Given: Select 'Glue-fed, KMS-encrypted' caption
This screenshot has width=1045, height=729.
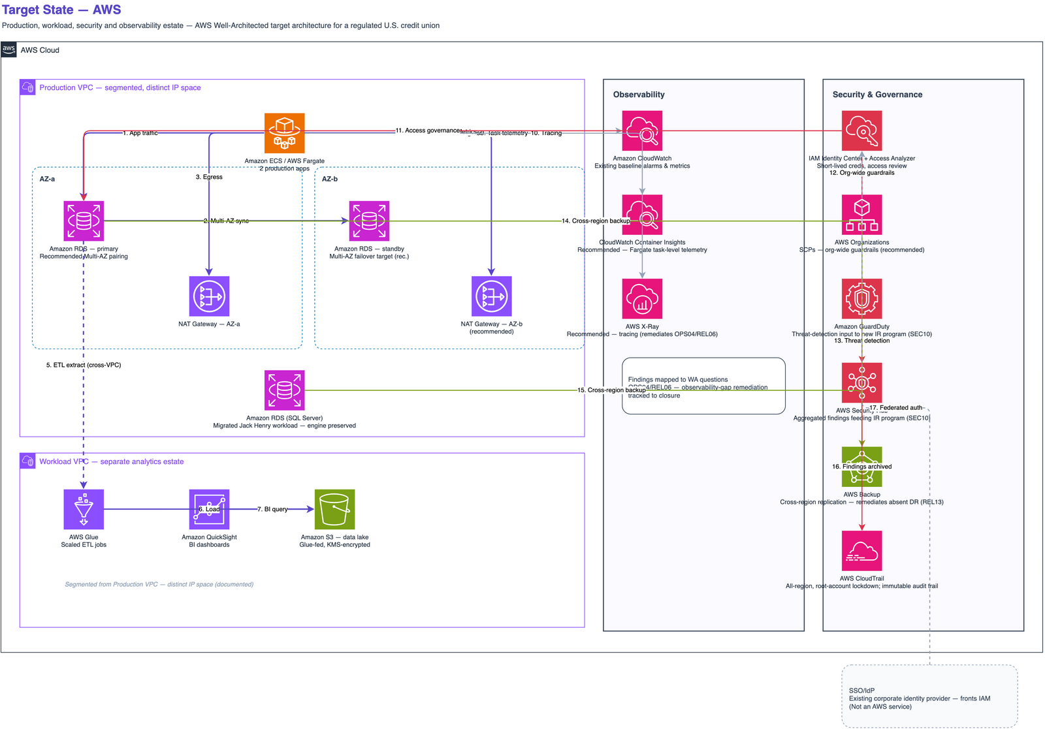Looking at the screenshot, I should pos(334,545).
